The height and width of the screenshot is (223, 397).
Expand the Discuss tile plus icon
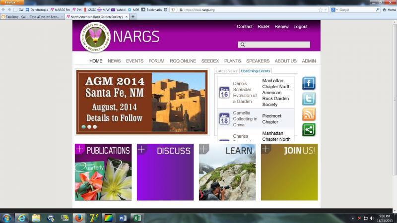click(141, 149)
